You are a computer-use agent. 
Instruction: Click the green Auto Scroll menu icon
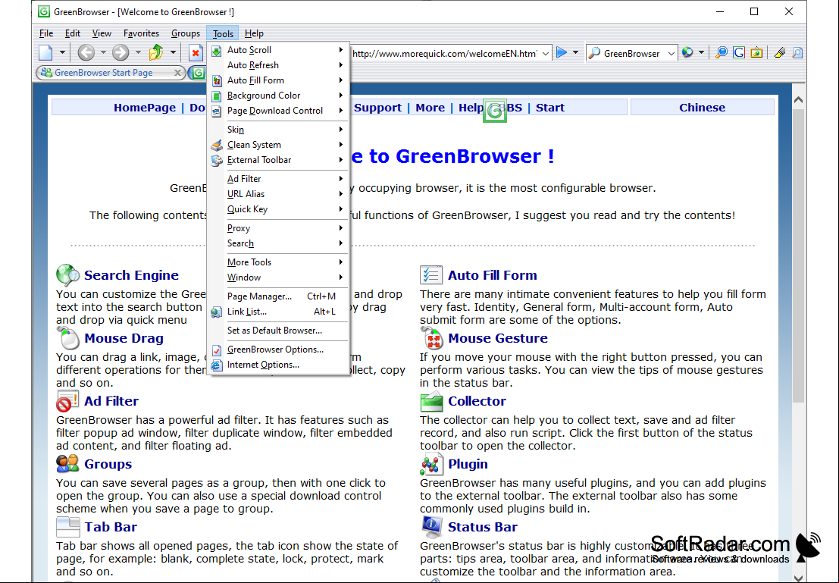[x=216, y=50]
